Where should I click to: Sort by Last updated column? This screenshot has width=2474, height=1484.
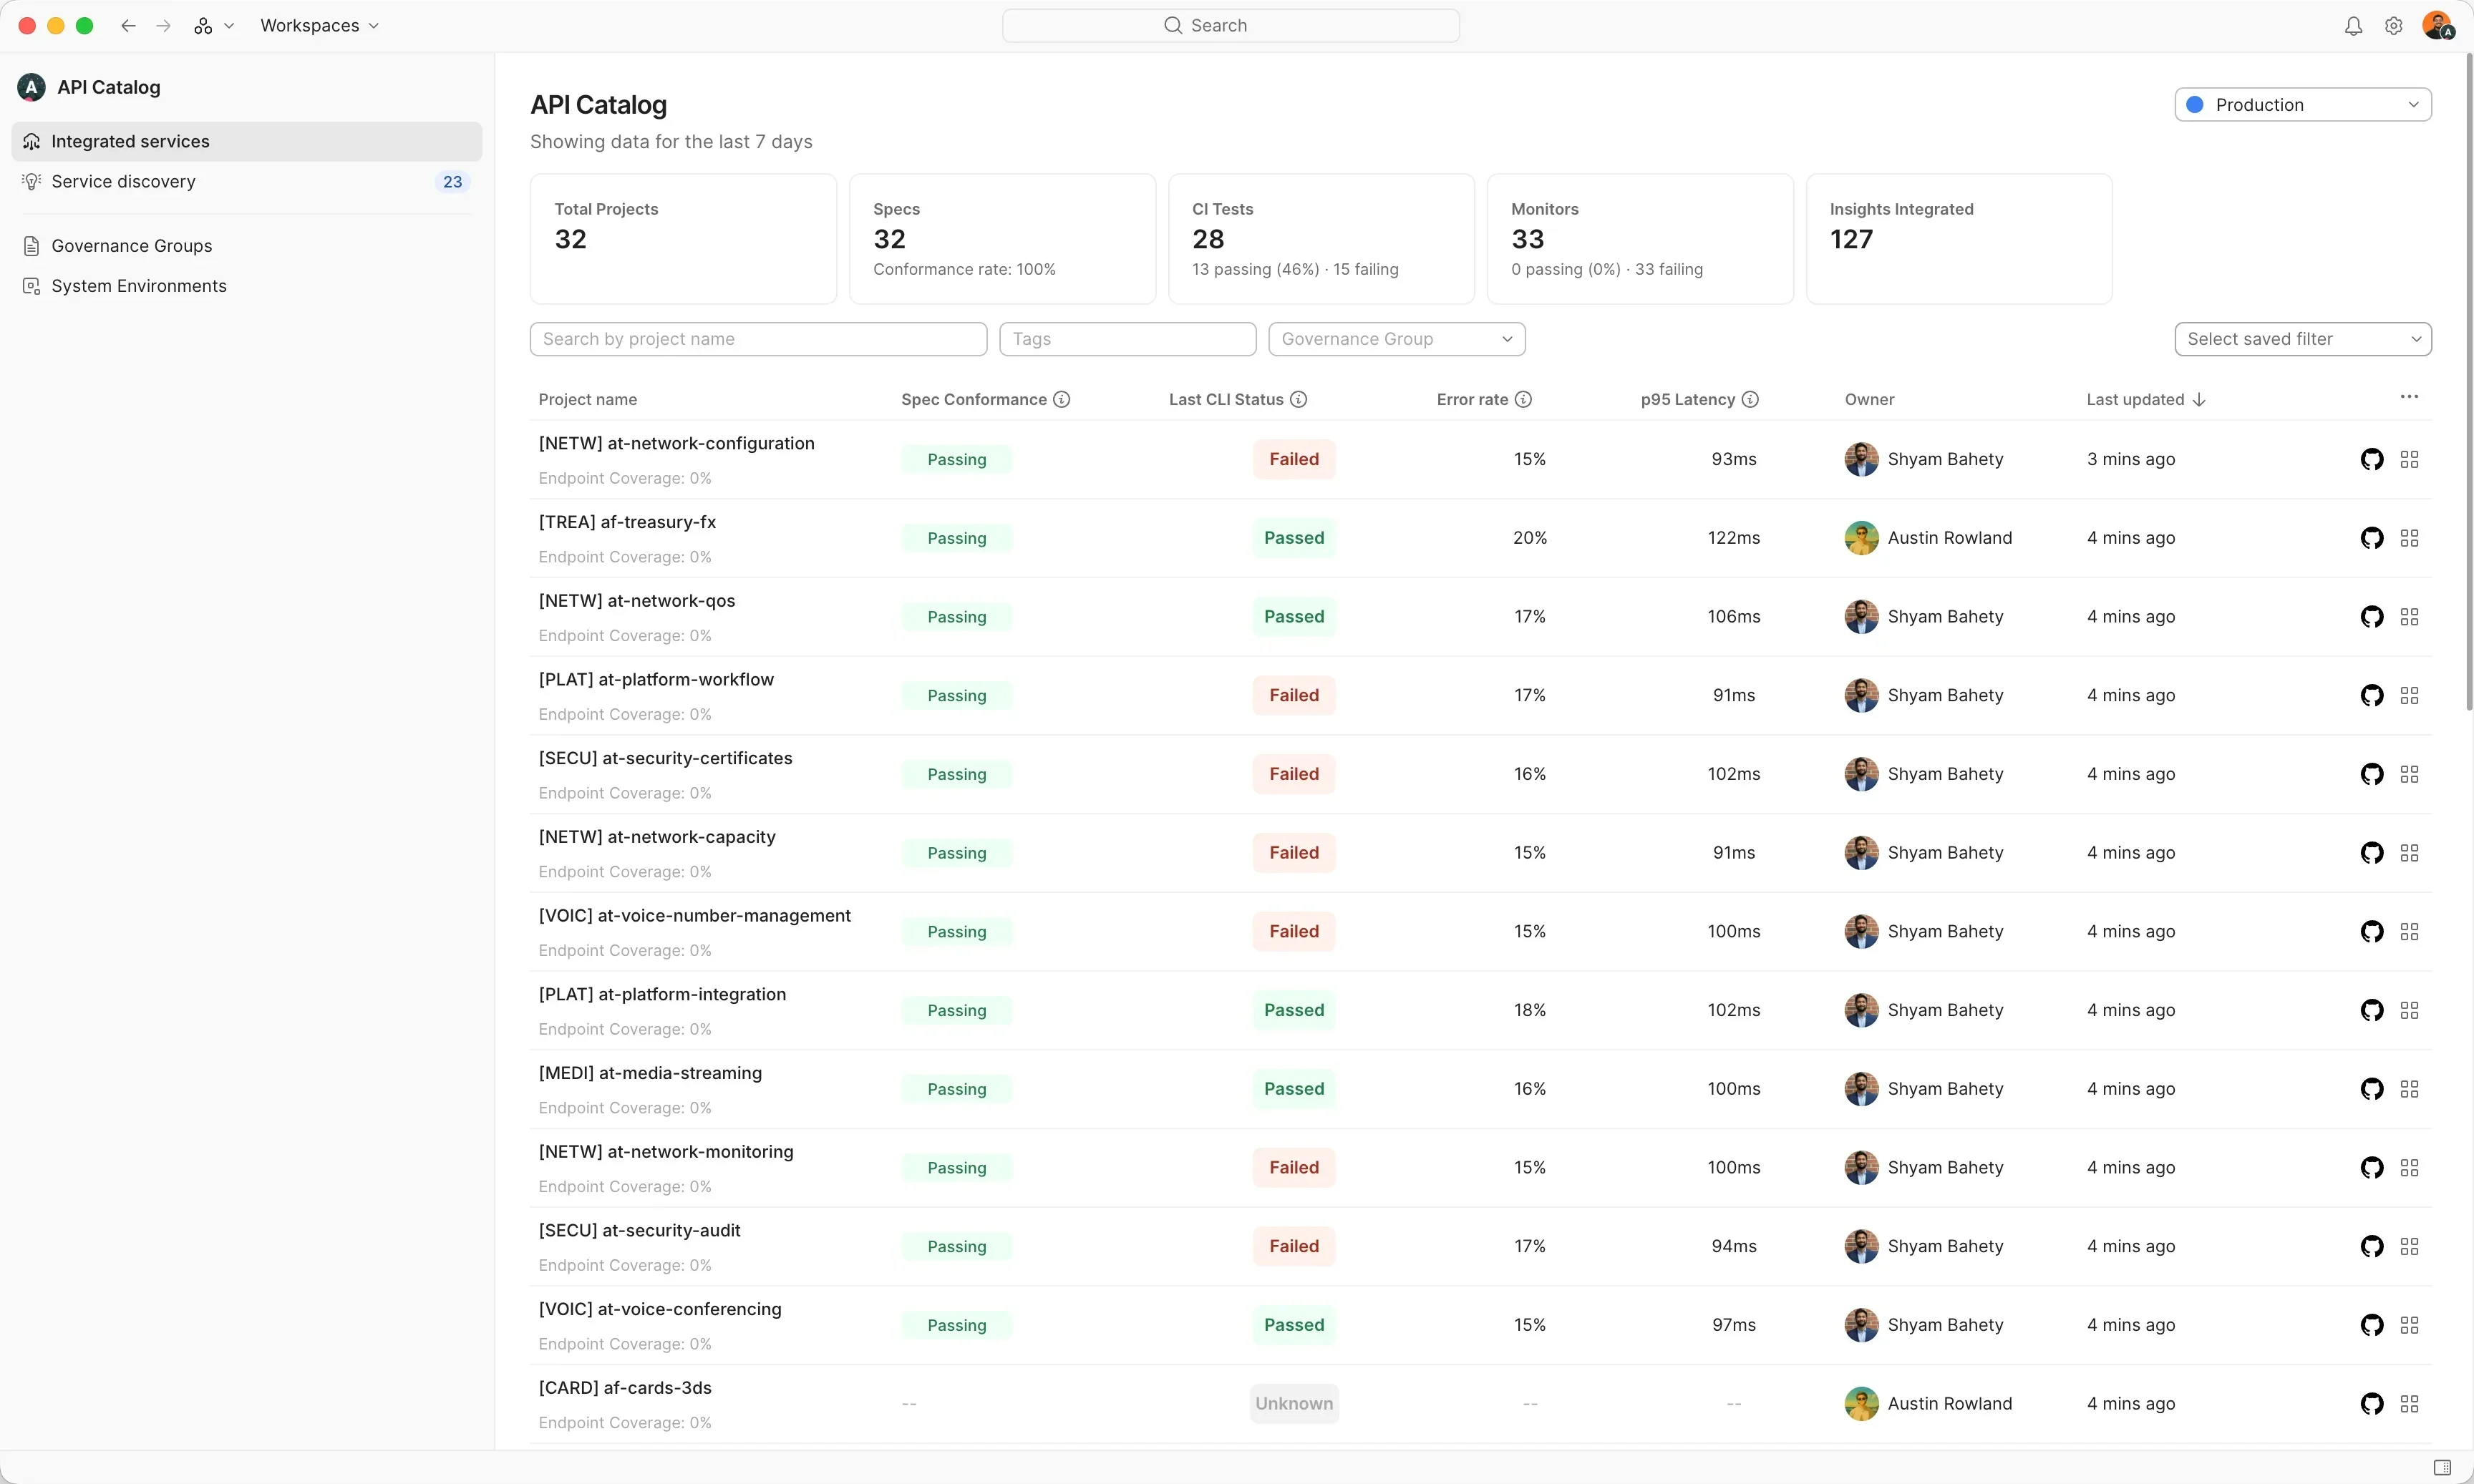coord(2146,399)
